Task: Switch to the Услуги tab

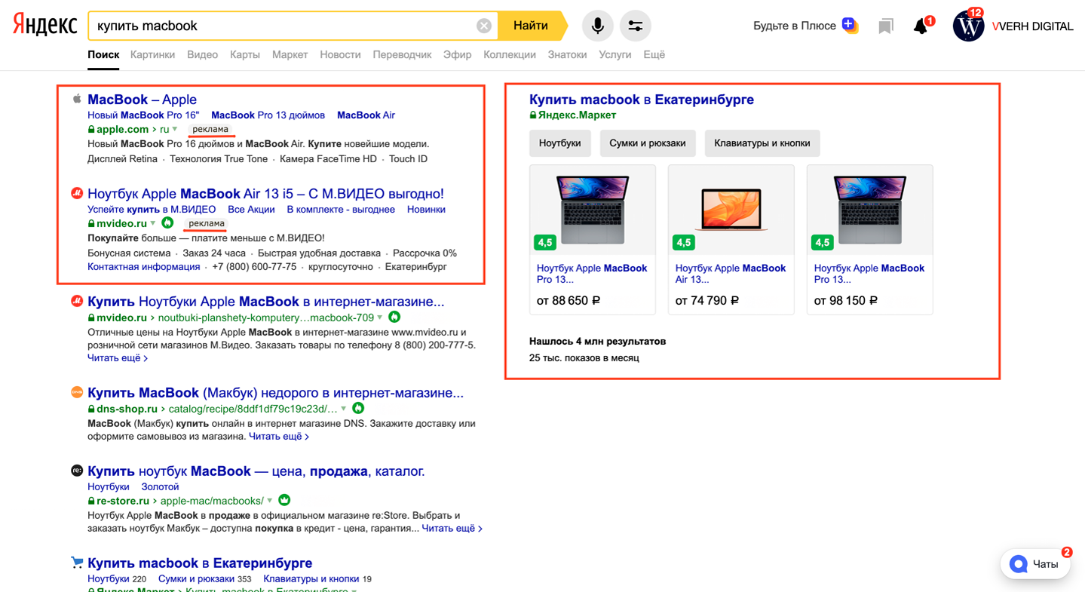Action: (615, 54)
